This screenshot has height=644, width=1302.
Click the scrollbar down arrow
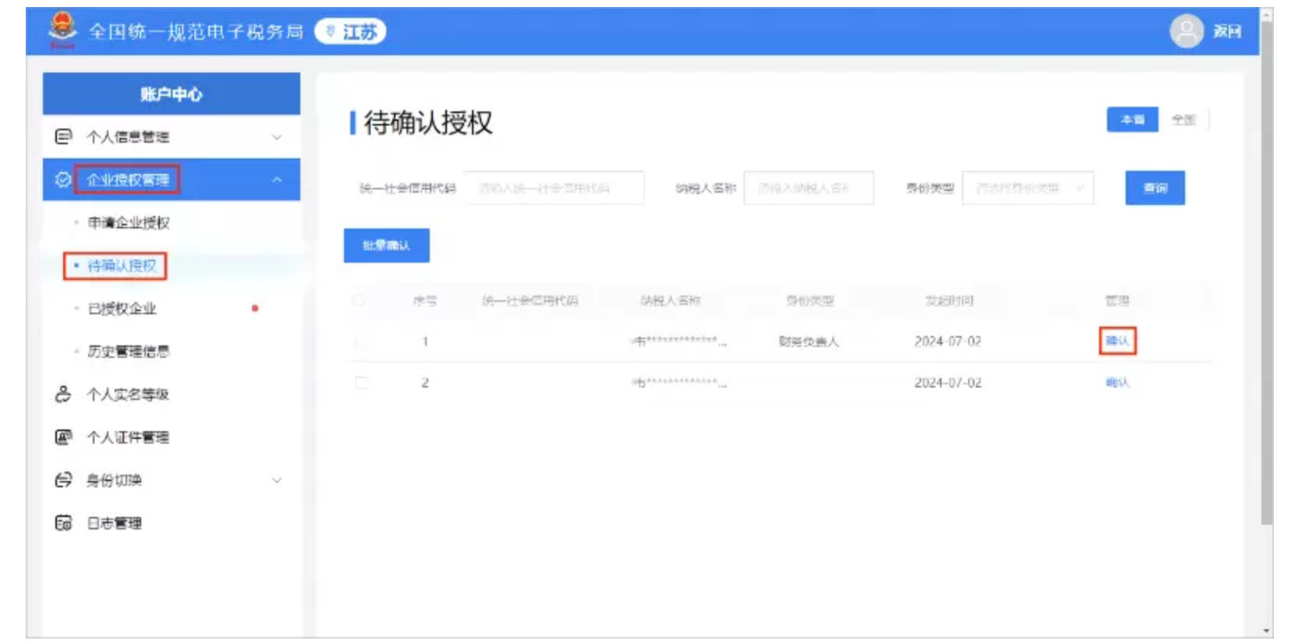[1267, 631]
